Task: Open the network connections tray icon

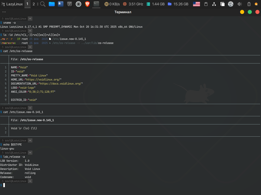Action: click(214, 4)
